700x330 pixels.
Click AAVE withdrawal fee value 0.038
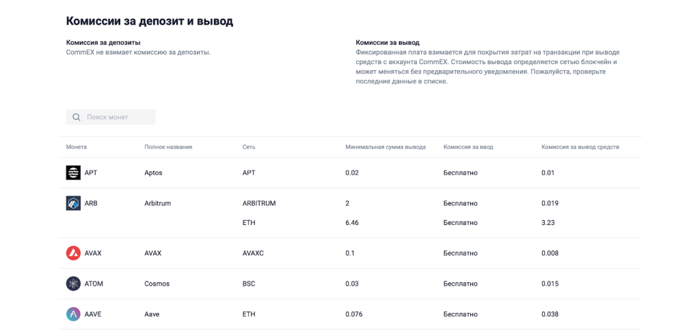coord(550,314)
